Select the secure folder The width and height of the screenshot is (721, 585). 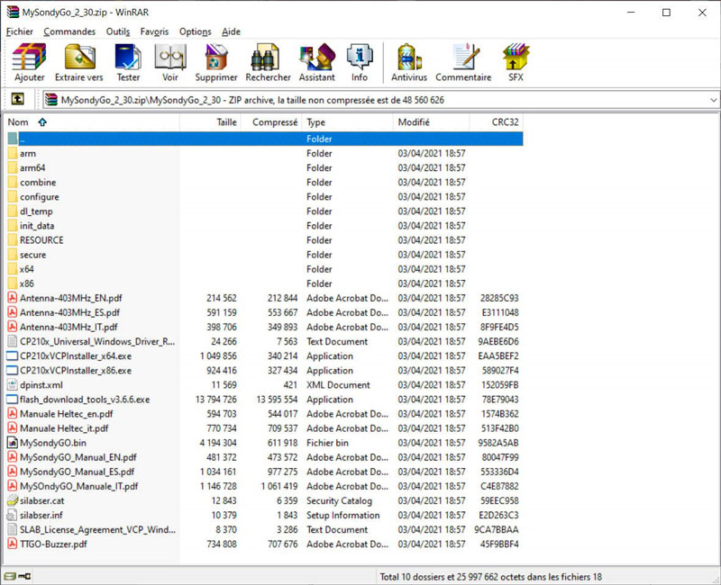click(x=265, y=255)
